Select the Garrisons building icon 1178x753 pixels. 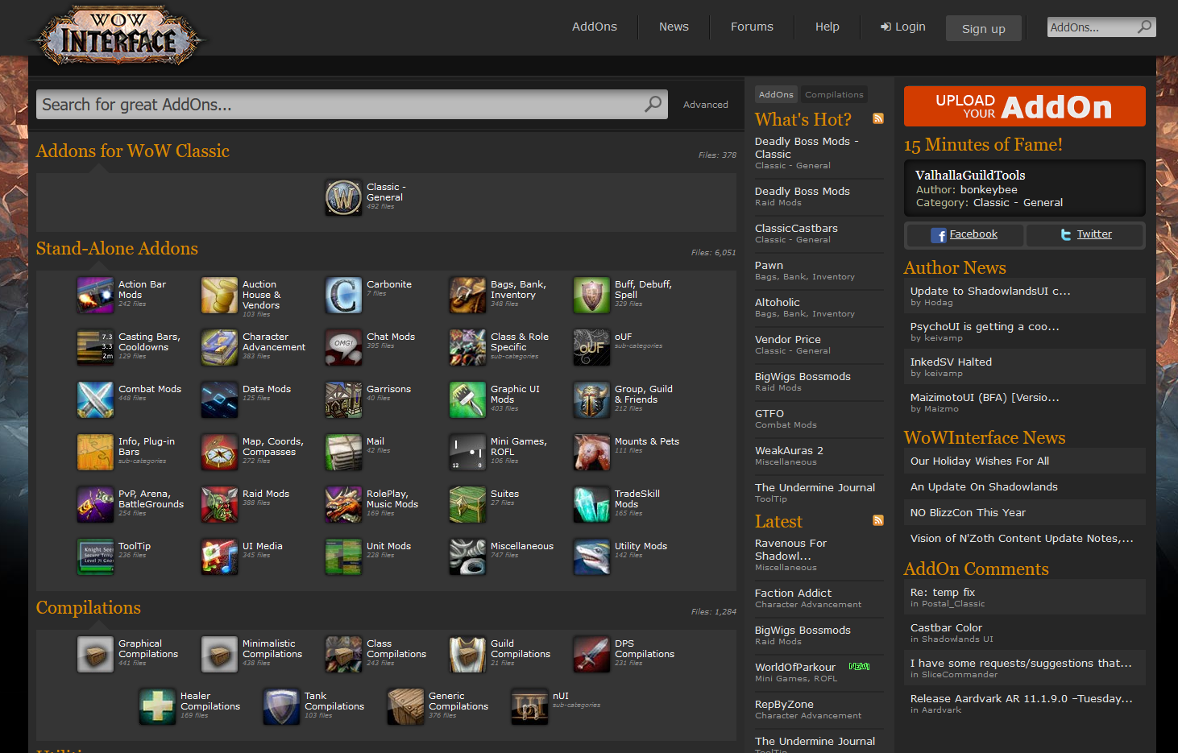343,399
